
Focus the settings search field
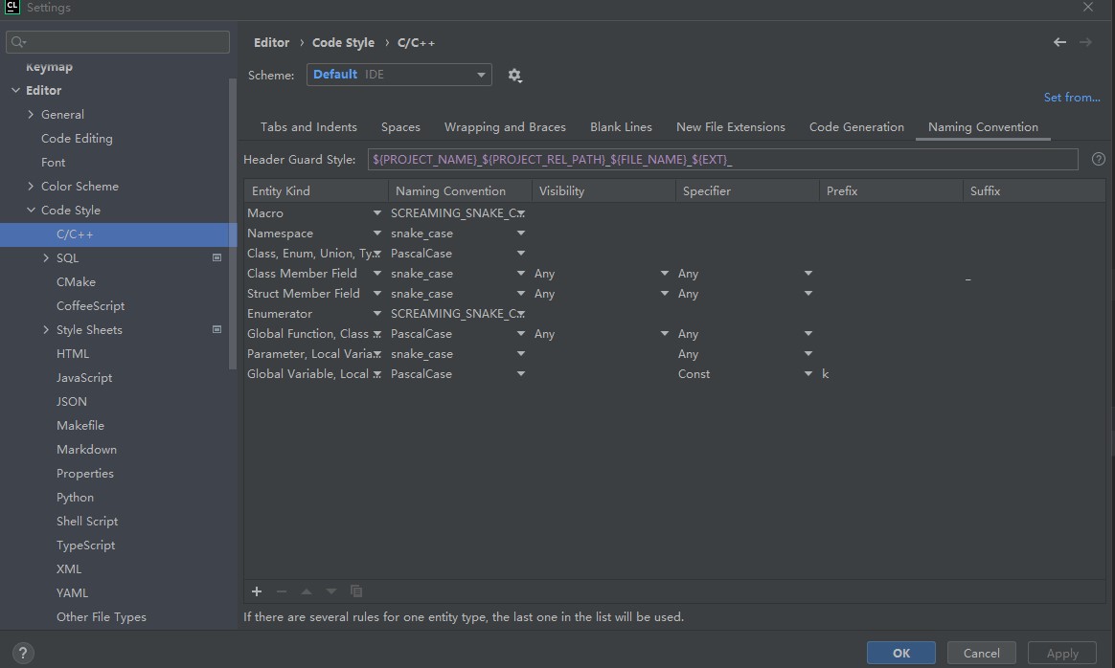(x=118, y=42)
